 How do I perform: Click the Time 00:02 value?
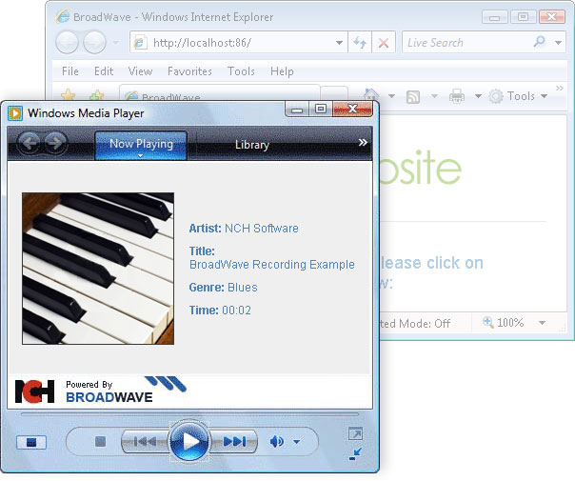[236, 311]
